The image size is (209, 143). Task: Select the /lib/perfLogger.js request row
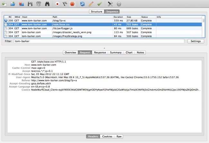tap(103, 28)
